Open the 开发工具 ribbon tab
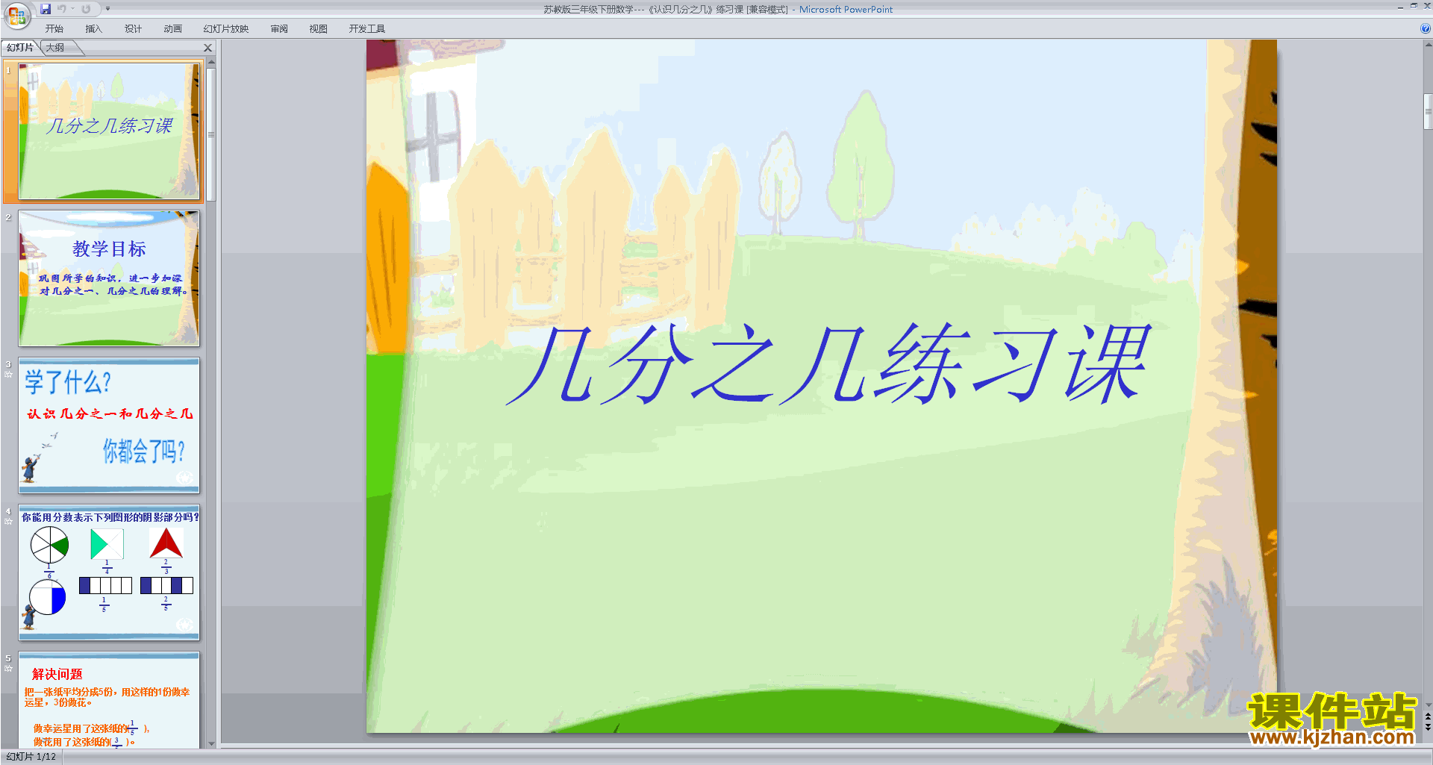The width and height of the screenshot is (1433, 765). pyautogui.click(x=367, y=29)
